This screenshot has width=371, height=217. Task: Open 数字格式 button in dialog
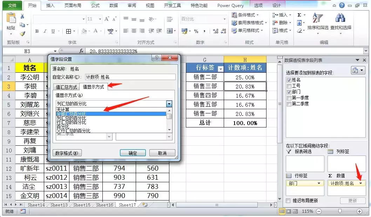pos(67,153)
